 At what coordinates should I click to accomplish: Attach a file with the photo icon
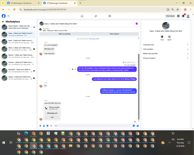[44, 126]
